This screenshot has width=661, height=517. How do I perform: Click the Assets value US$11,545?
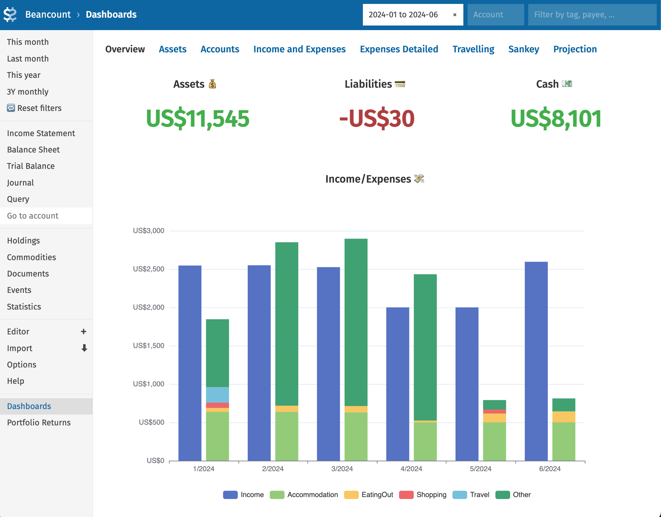197,118
